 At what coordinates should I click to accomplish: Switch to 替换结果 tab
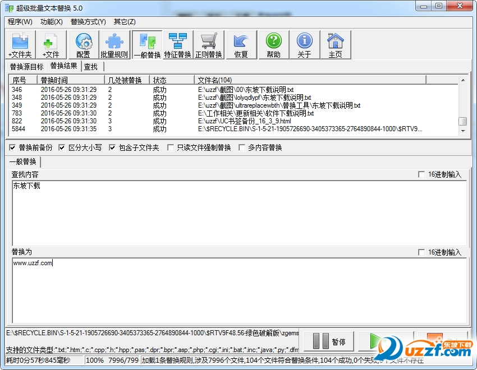point(64,66)
